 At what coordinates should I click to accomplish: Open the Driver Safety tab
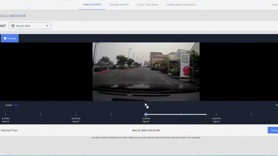pyautogui.click(x=119, y=5)
